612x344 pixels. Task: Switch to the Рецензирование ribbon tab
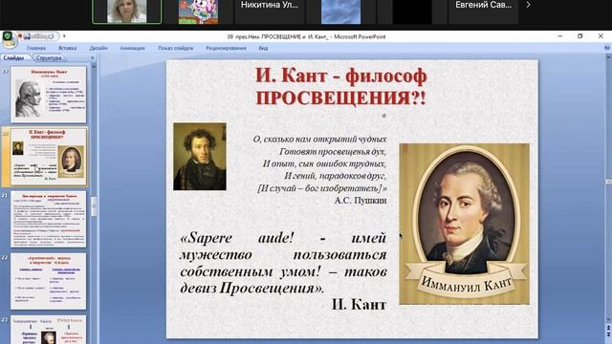coord(226,48)
